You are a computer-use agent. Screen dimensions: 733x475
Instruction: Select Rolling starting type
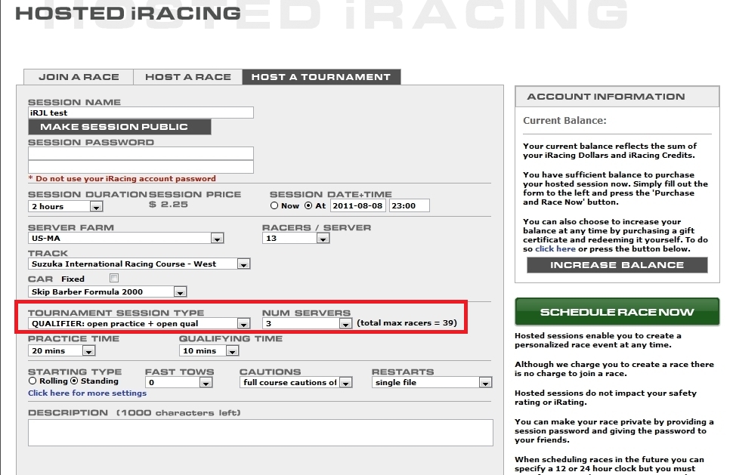point(32,381)
